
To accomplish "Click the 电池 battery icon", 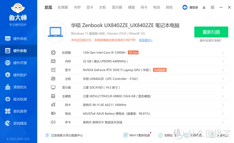I will [x=53, y=113].
